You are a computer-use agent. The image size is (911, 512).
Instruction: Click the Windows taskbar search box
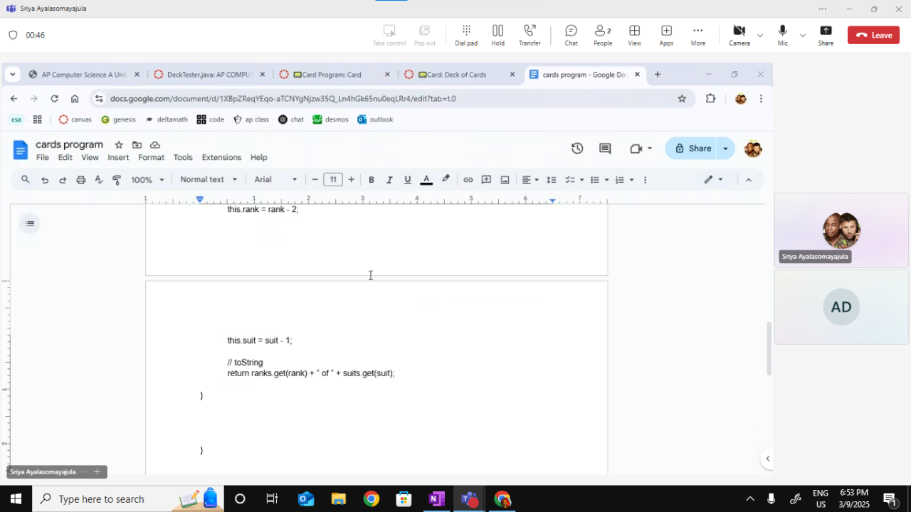coord(128,499)
